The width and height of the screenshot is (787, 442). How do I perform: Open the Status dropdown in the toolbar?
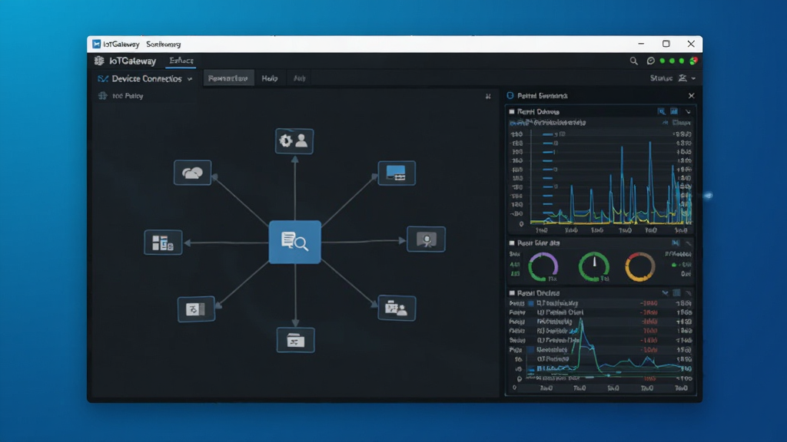(672, 78)
